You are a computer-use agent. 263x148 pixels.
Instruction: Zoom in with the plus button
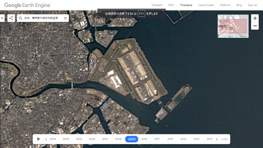[255, 18]
